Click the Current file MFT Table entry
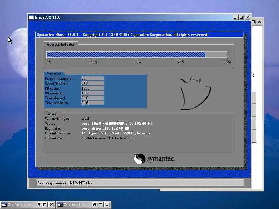This screenshot has width=279, height=209. [107, 138]
